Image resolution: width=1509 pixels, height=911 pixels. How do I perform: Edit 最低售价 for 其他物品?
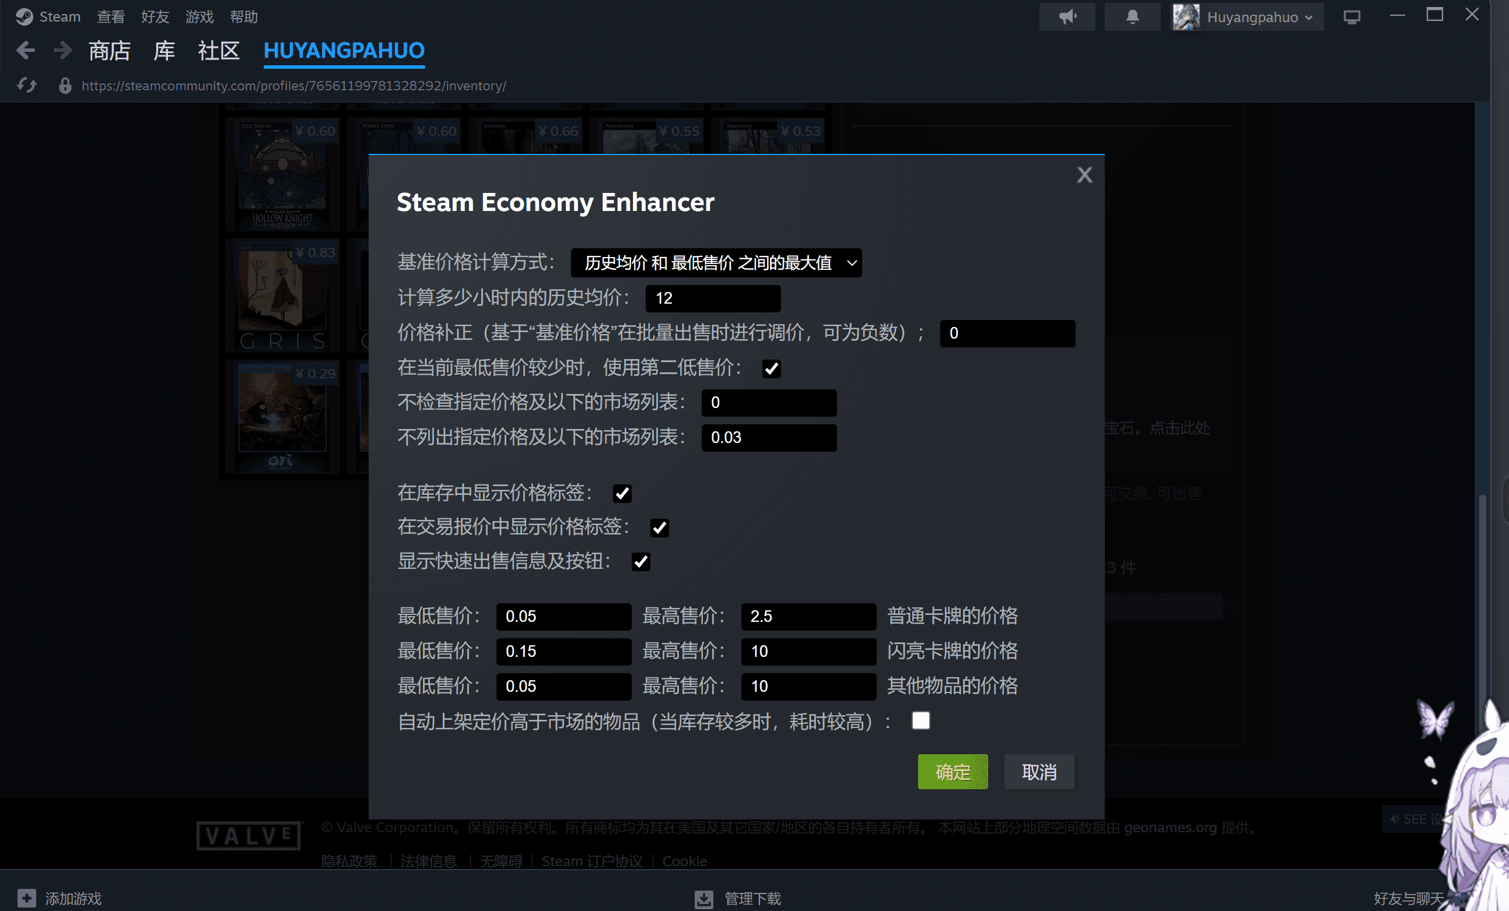[x=563, y=687]
